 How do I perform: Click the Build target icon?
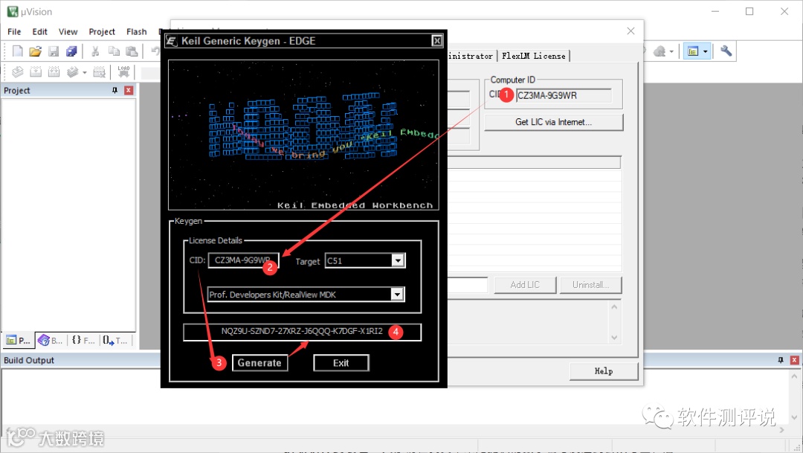pyautogui.click(x=36, y=71)
